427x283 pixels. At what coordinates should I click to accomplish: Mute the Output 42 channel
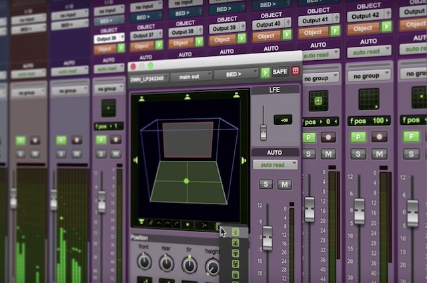380,154
